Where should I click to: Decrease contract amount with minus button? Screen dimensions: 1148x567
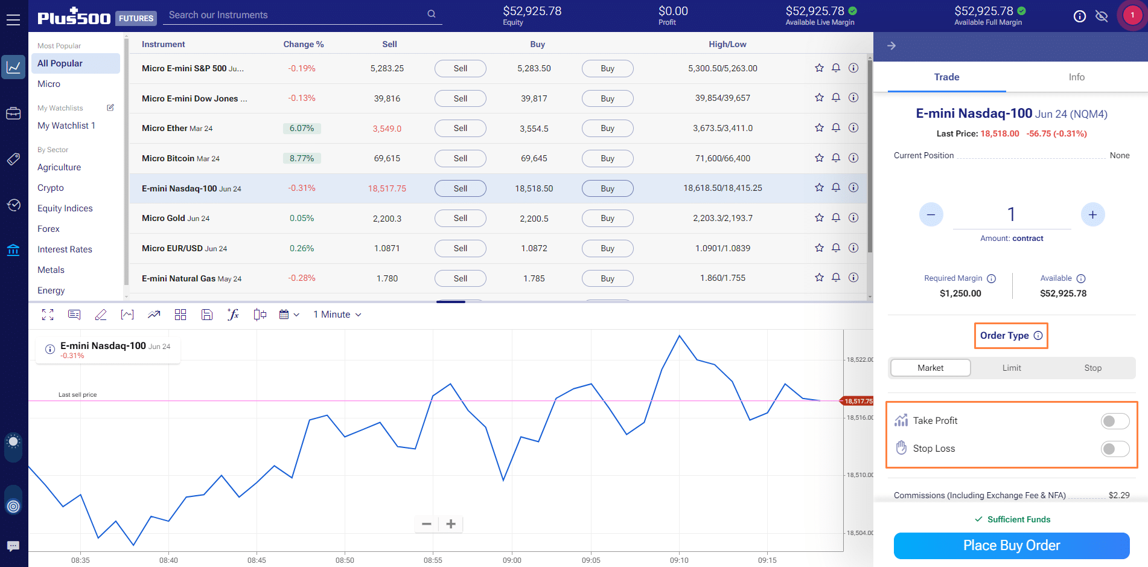[x=931, y=214]
